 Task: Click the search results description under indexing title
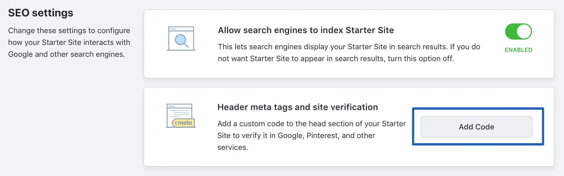pos(349,53)
